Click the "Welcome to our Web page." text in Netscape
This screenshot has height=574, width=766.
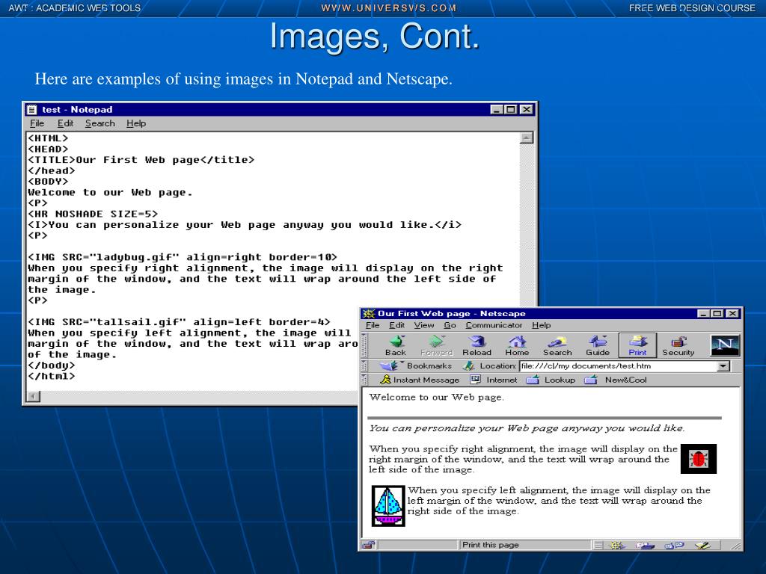[x=436, y=397]
